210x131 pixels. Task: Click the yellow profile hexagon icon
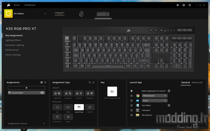pyautogui.click(x=8, y=13)
